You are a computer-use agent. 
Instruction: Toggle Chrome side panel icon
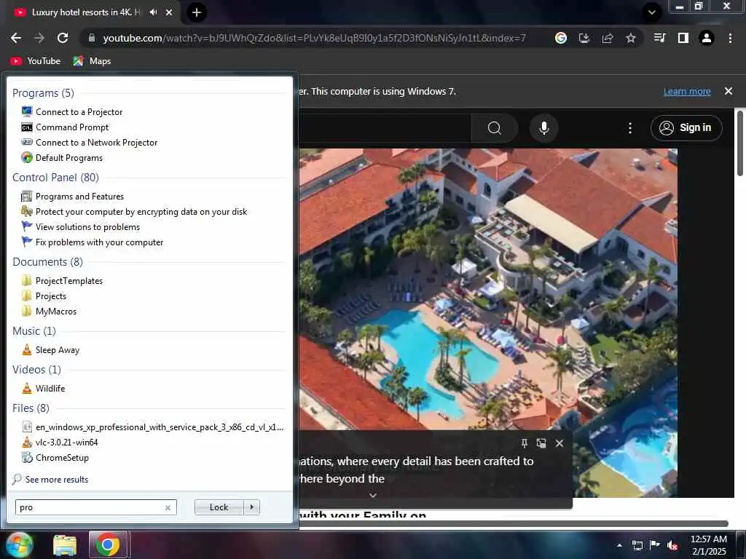(683, 38)
